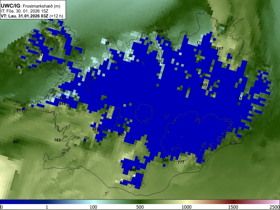Click the 23 map value
The image size is (280, 210).
(x=130, y=55)
